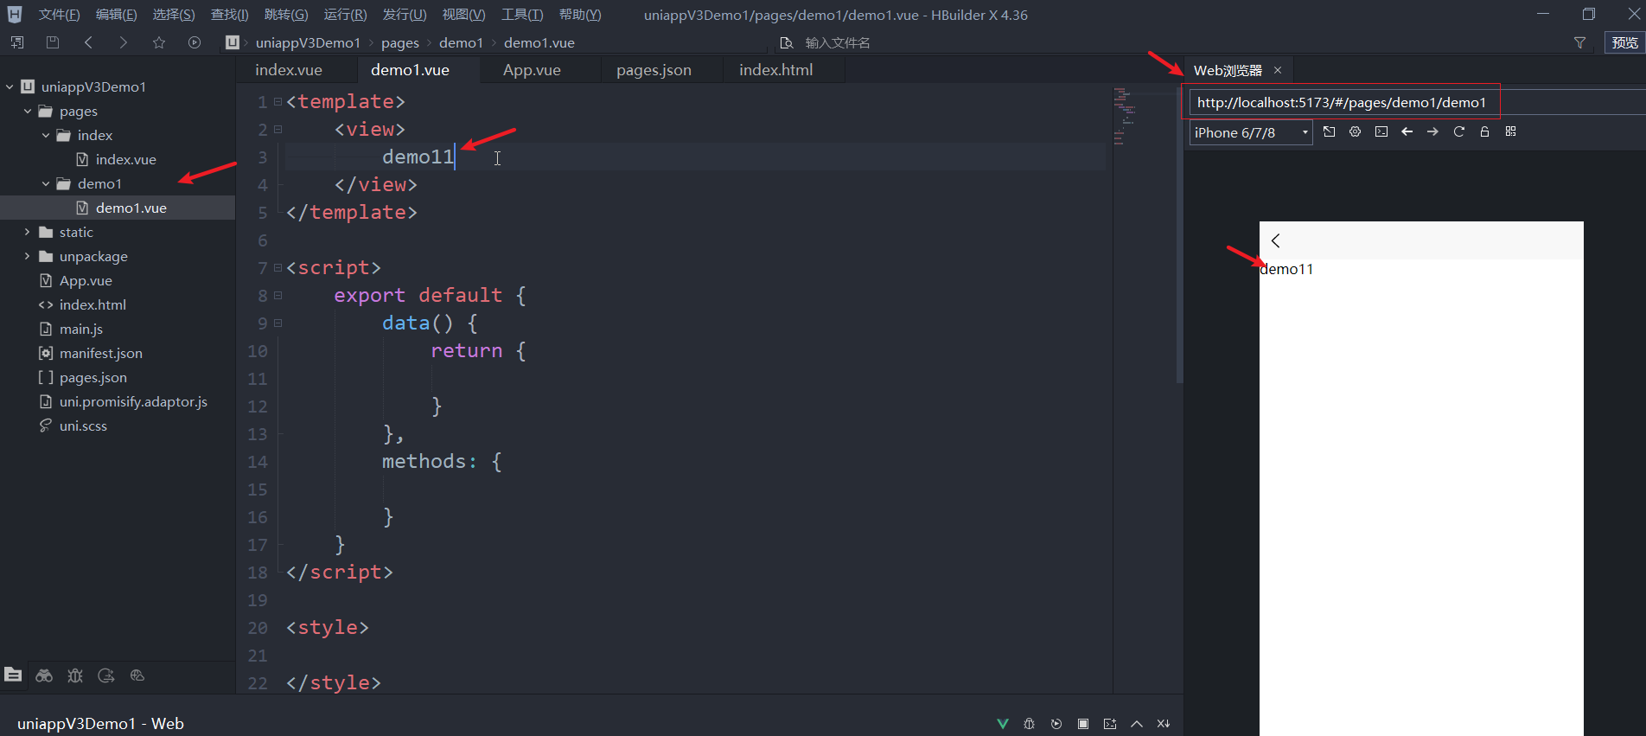Open the 文件(F) menu

click(x=59, y=15)
